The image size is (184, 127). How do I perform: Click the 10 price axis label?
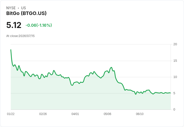pos(175,77)
